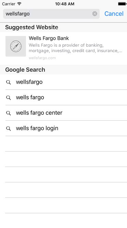Tap magnifier icon beside the "wells fargo" suggestion
This screenshot has width=127, height=228.
tap(9, 98)
